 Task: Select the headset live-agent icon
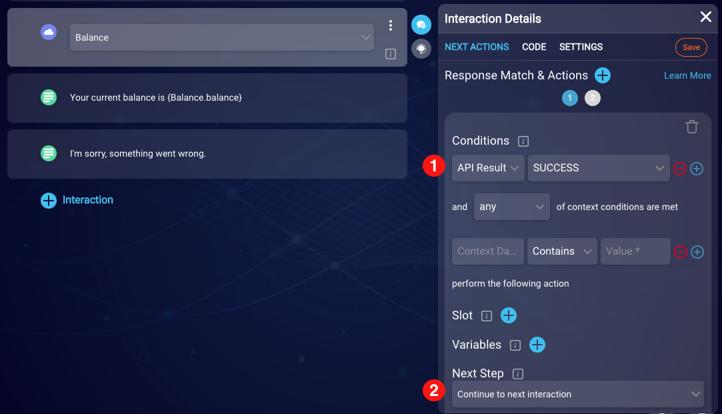[421, 49]
